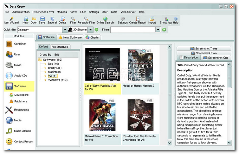Open toolbar Settings gear
The width and height of the screenshot is (239, 154).
tap(123, 20)
